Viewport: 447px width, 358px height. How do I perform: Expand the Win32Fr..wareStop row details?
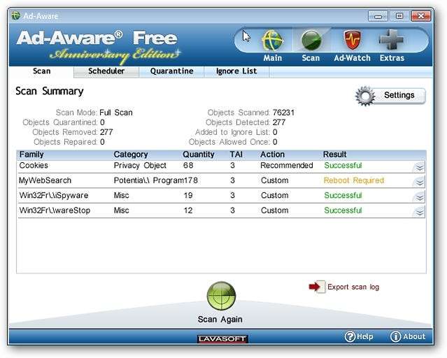[x=419, y=212]
